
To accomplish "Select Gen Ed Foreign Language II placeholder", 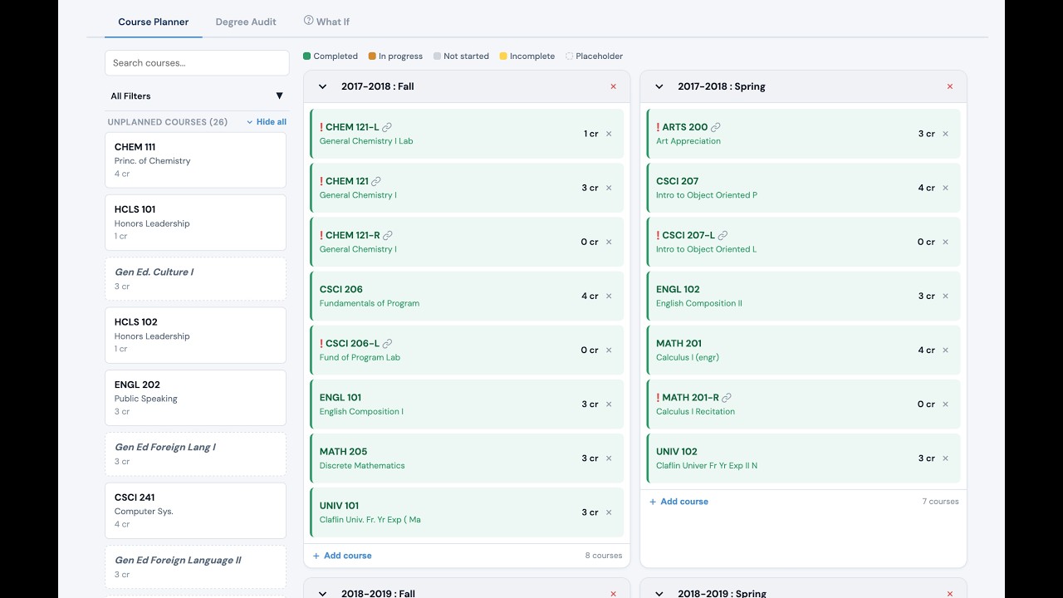I will pyautogui.click(x=195, y=567).
